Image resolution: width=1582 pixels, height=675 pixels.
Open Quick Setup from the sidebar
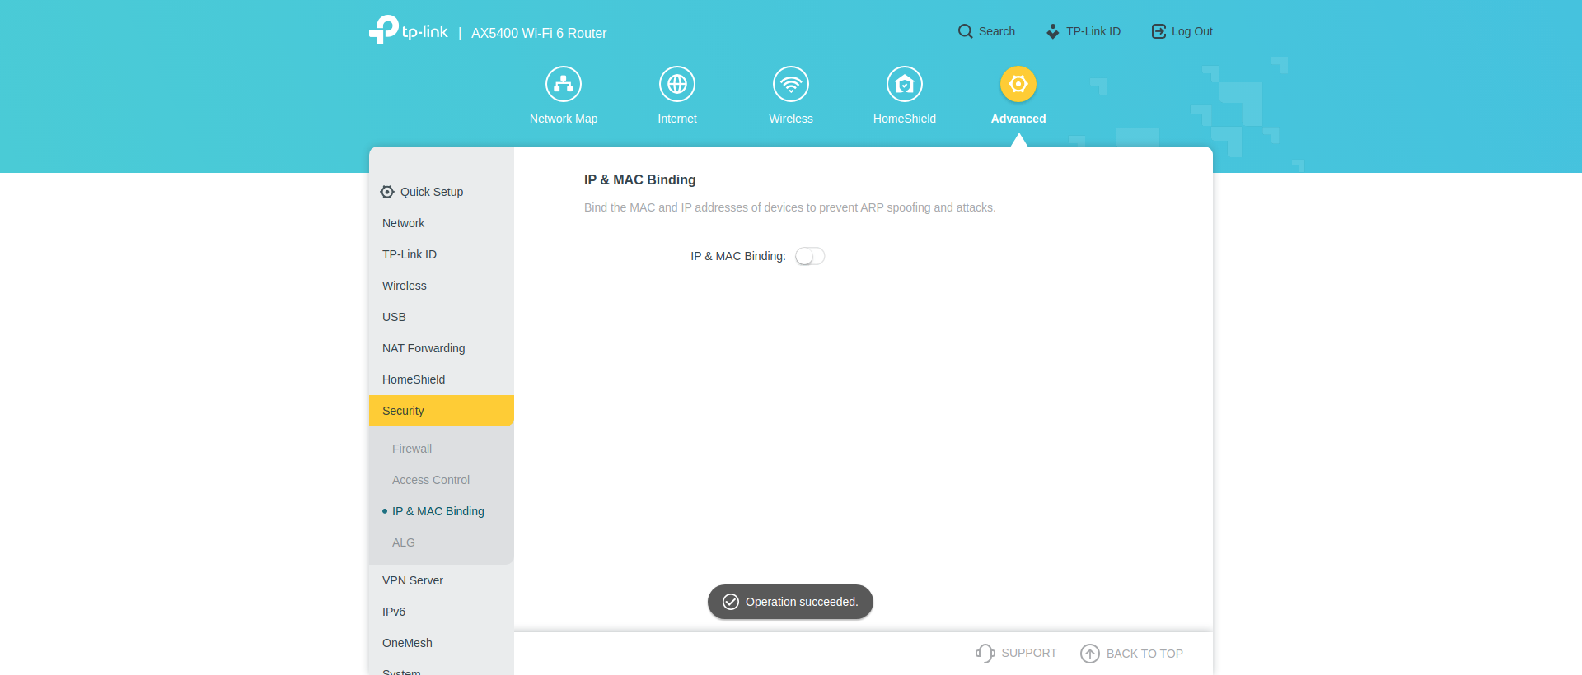431,192
